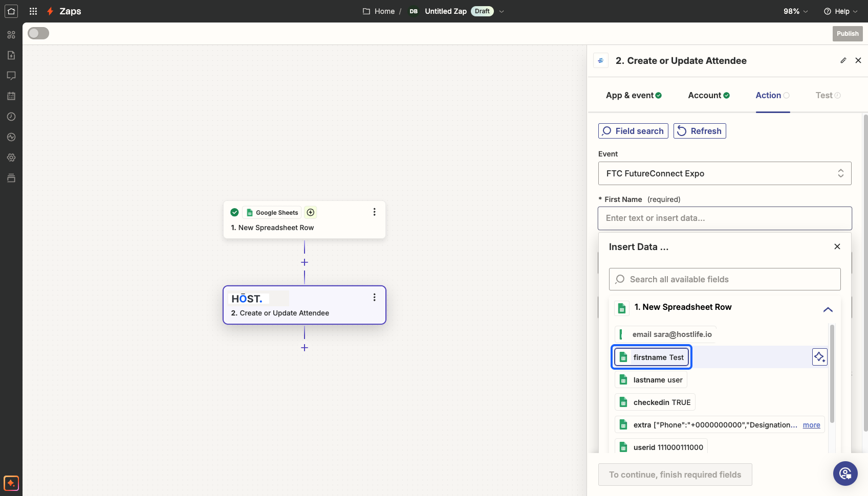868x496 pixels.
Task: Click the Google Sheets app badge
Action: point(272,212)
